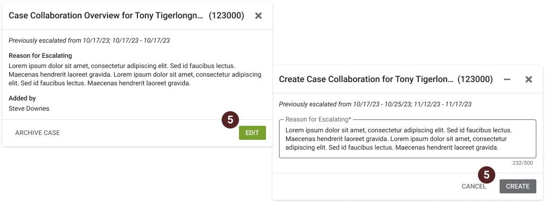The width and height of the screenshot is (545, 203).
Task: Close the Create Case Collaboration dialog
Action: click(x=529, y=79)
